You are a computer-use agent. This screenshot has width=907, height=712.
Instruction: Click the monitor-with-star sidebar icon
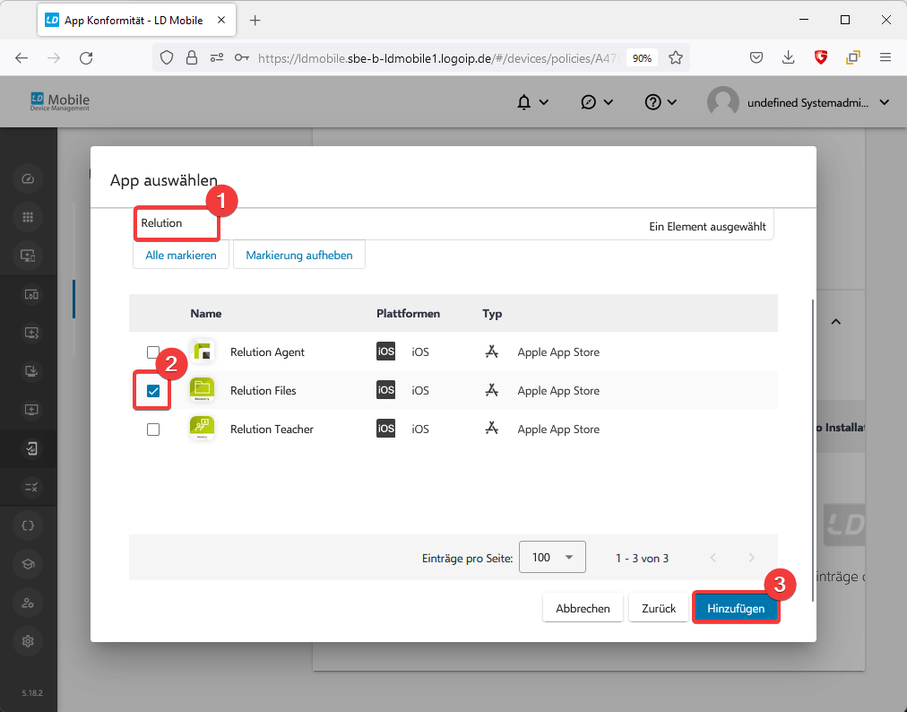(28, 256)
